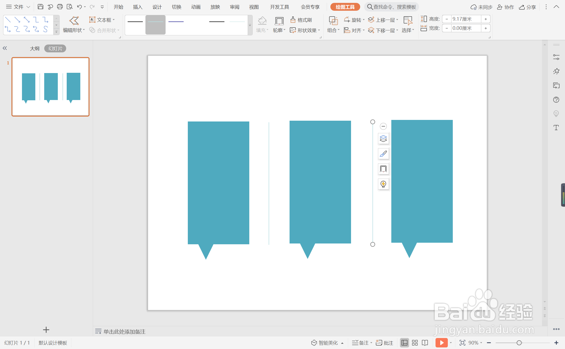Select slide 1 thumbnail in the panel
The image size is (565, 349).
click(50, 87)
